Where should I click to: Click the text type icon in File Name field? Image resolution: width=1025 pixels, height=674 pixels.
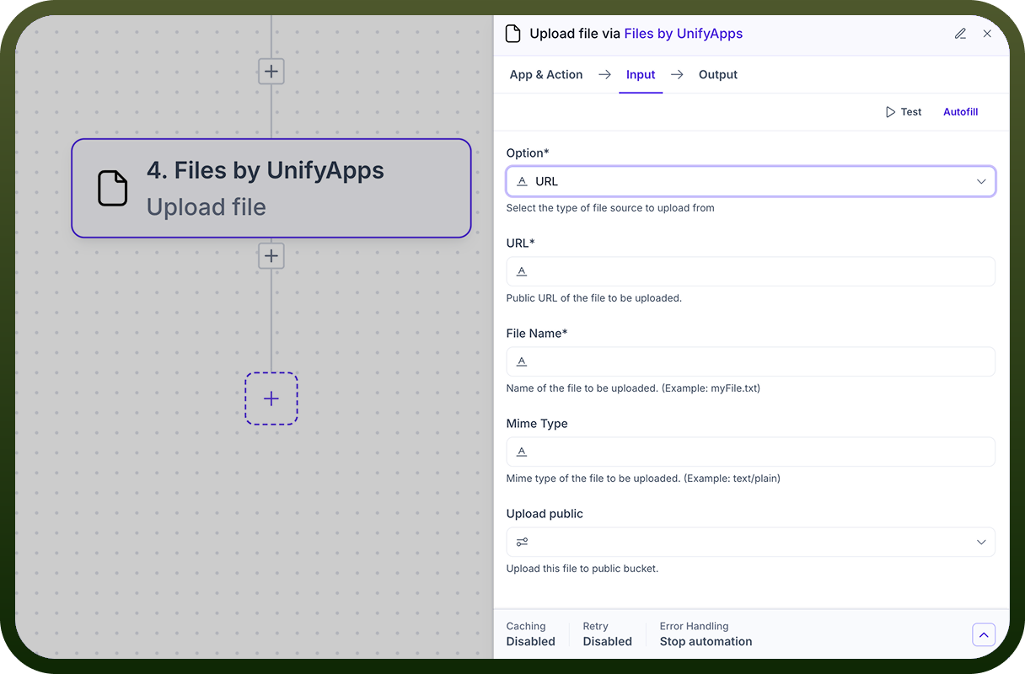(x=522, y=361)
